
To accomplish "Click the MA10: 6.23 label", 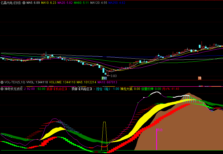I will click(x=48, y=3).
